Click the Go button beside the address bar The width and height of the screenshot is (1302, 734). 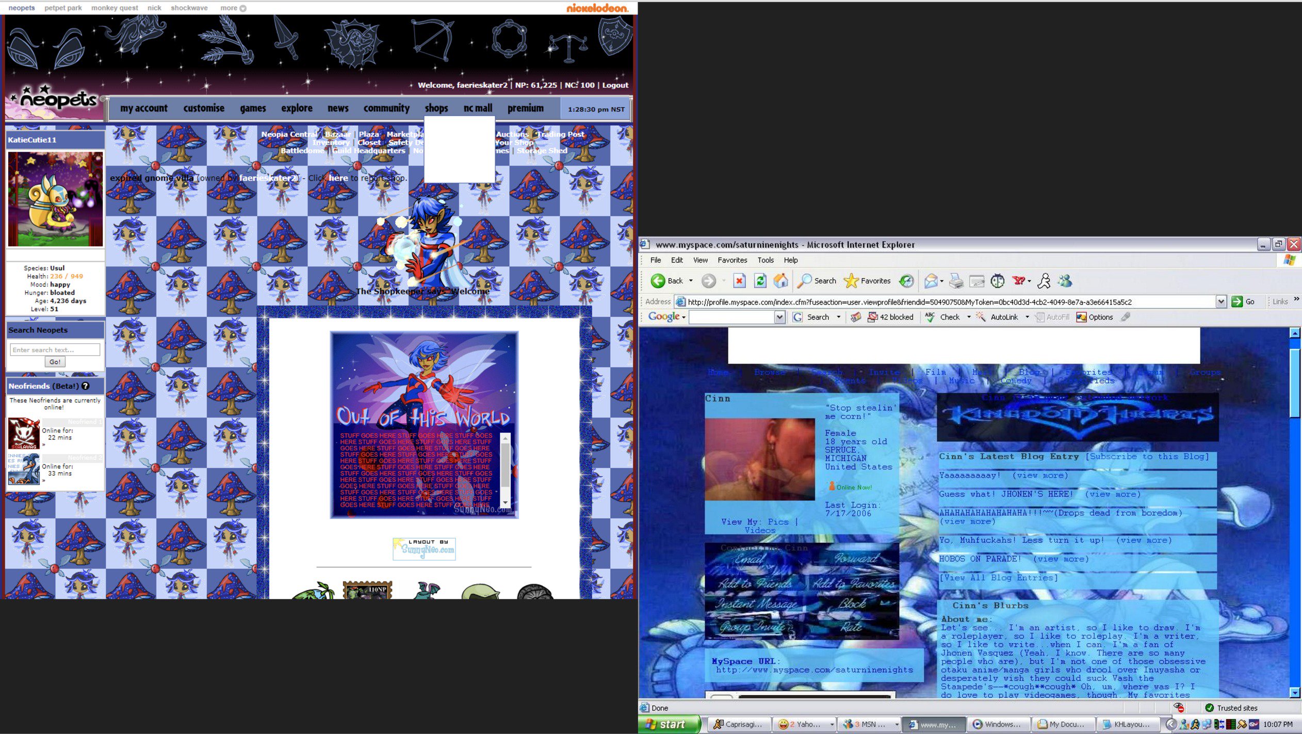pos(1243,302)
